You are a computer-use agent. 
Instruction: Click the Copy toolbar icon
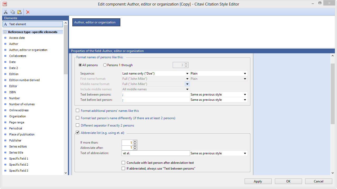pyautogui.click(x=12, y=12)
